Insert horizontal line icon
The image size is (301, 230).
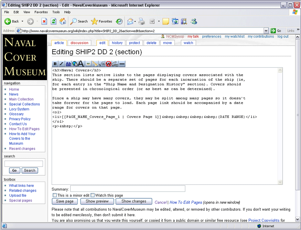[122, 64]
